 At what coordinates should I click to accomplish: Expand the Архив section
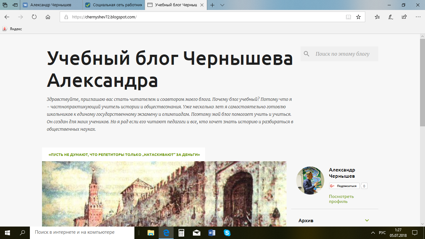tap(367, 220)
